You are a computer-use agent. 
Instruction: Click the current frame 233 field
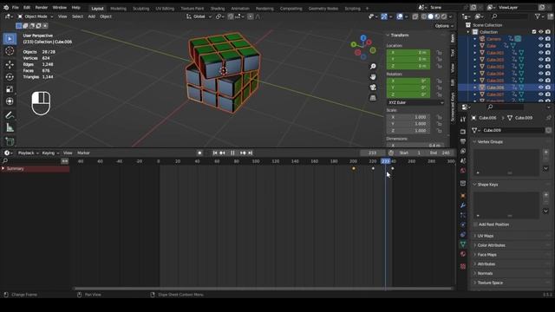point(372,153)
